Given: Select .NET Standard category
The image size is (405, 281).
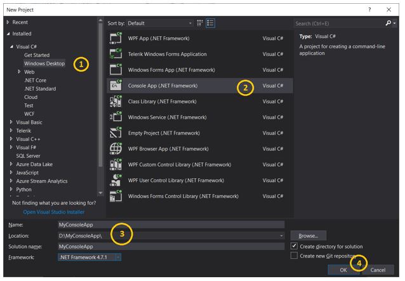Looking at the screenshot, I should (40, 89).
